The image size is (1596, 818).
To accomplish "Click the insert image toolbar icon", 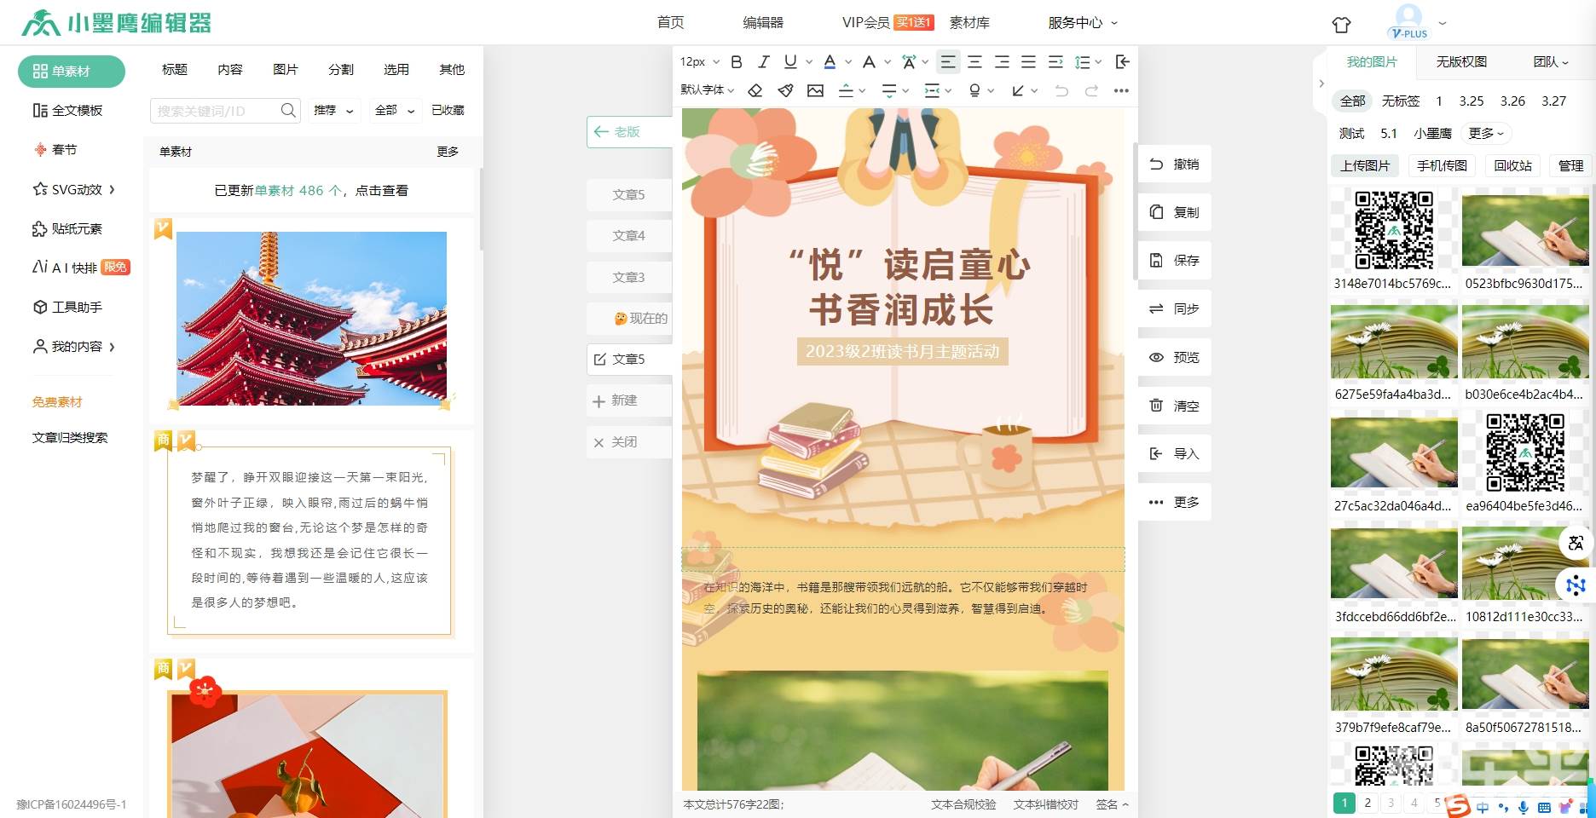I will click(x=815, y=90).
